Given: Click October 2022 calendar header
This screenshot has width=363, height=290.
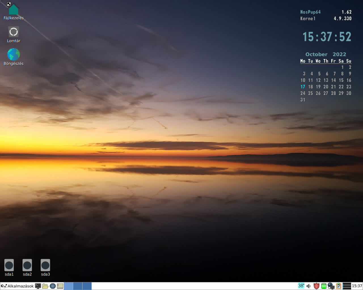Looking at the screenshot, I should [x=326, y=54].
